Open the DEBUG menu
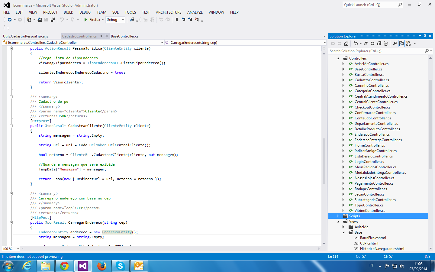Screen dimensions: 435x272 pos(85,12)
